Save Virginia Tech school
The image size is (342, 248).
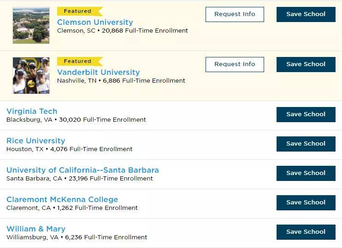(306, 114)
